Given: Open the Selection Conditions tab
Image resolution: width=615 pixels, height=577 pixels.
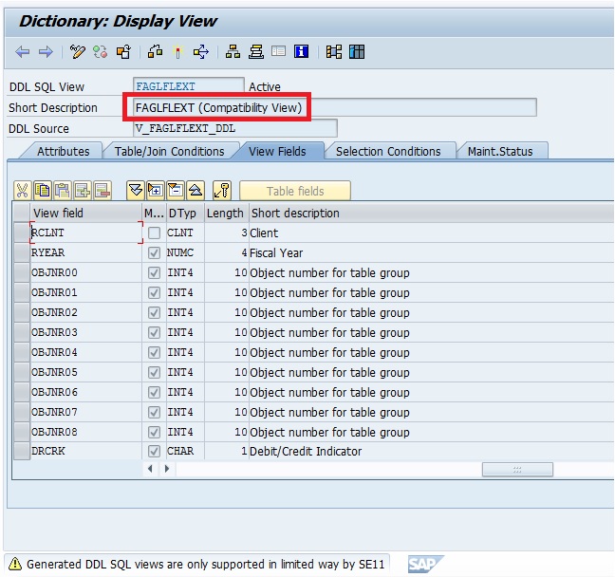Looking at the screenshot, I should click(388, 152).
